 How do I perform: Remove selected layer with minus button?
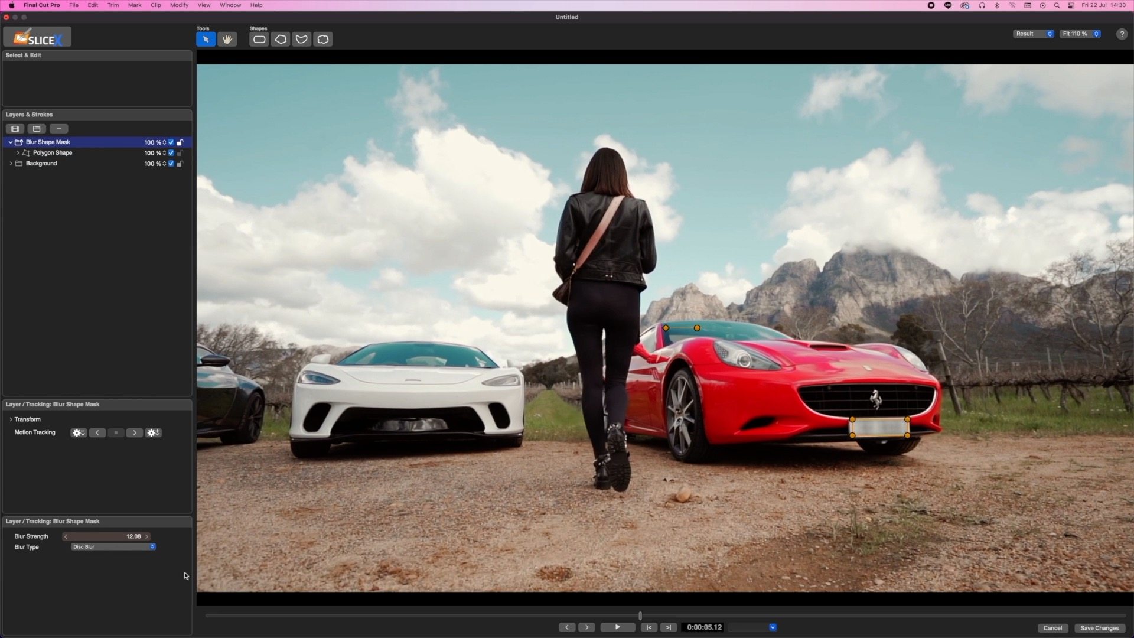pos(58,129)
